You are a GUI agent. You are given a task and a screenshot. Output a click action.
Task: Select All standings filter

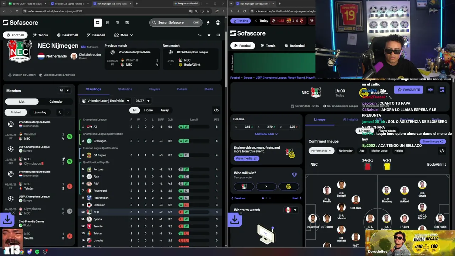(134, 110)
